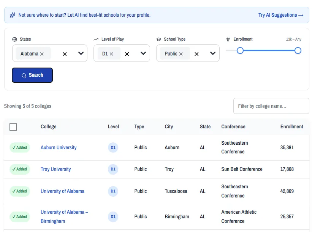
Task: Expand the States dropdown
Action: click(81, 53)
